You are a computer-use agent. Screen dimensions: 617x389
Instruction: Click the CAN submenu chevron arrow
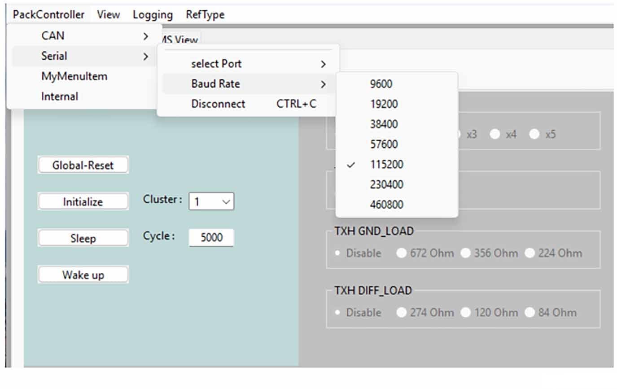point(145,36)
